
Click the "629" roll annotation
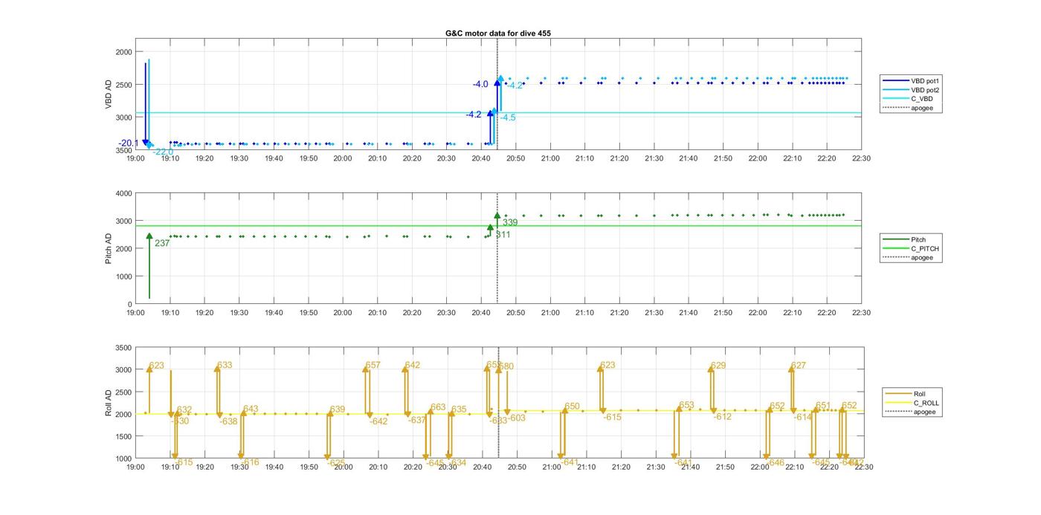[x=718, y=365]
